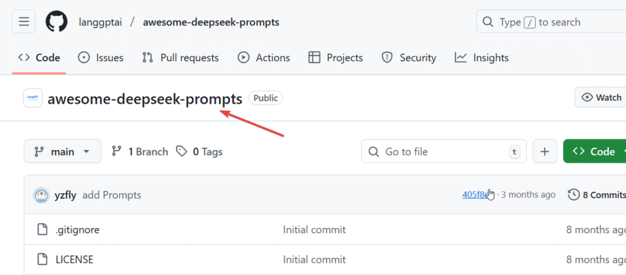Viewport: 626px width, 275px height.
Task: Switch to the Issues tab
Action: 101,57
